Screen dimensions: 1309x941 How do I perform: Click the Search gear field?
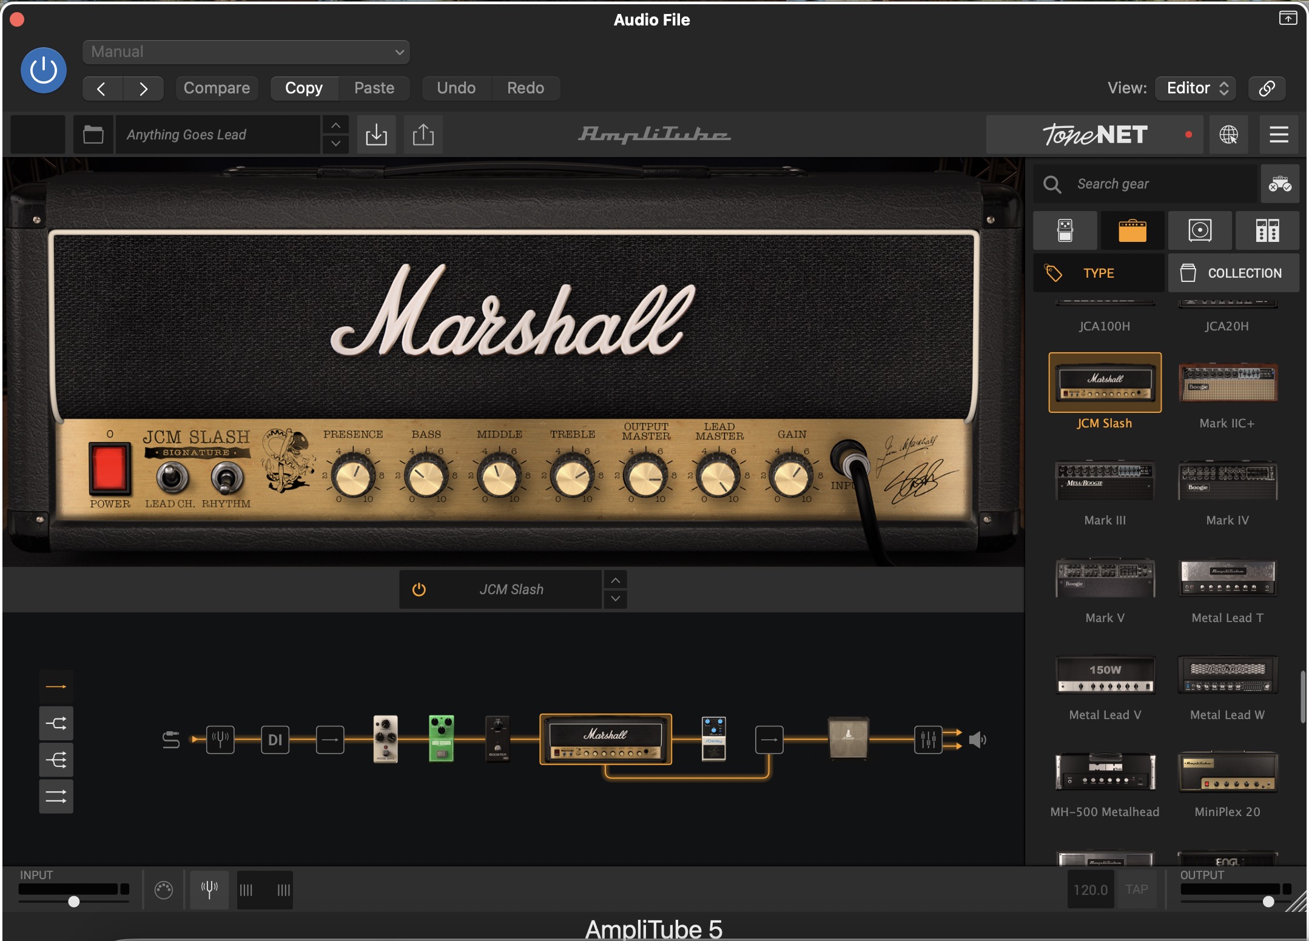pos(1145,184)
